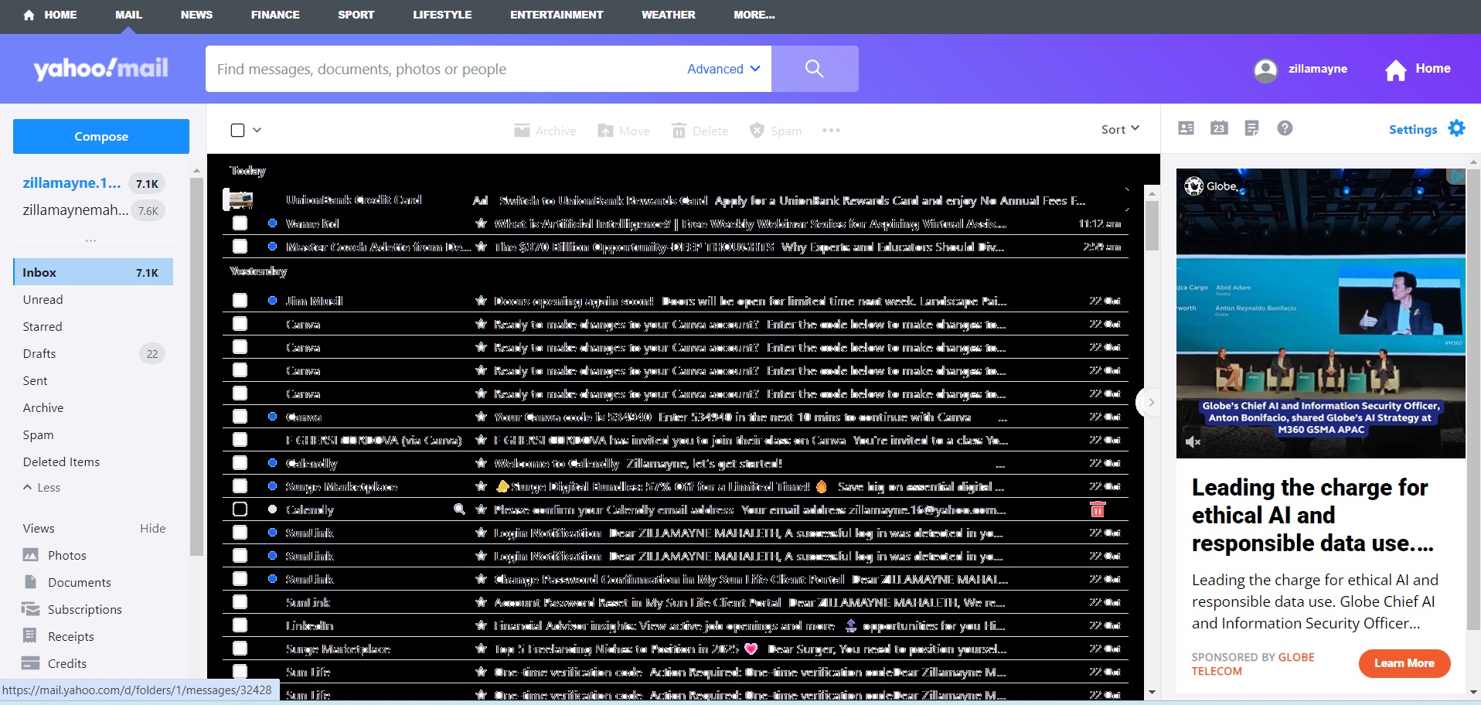Hide the Views section
The height and width of the screenshot is (705, 1481).
[152, 528]
